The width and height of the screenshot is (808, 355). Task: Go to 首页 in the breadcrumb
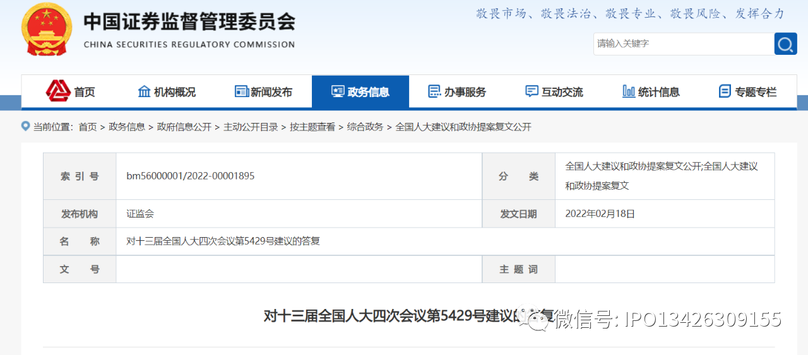(88, 127)
